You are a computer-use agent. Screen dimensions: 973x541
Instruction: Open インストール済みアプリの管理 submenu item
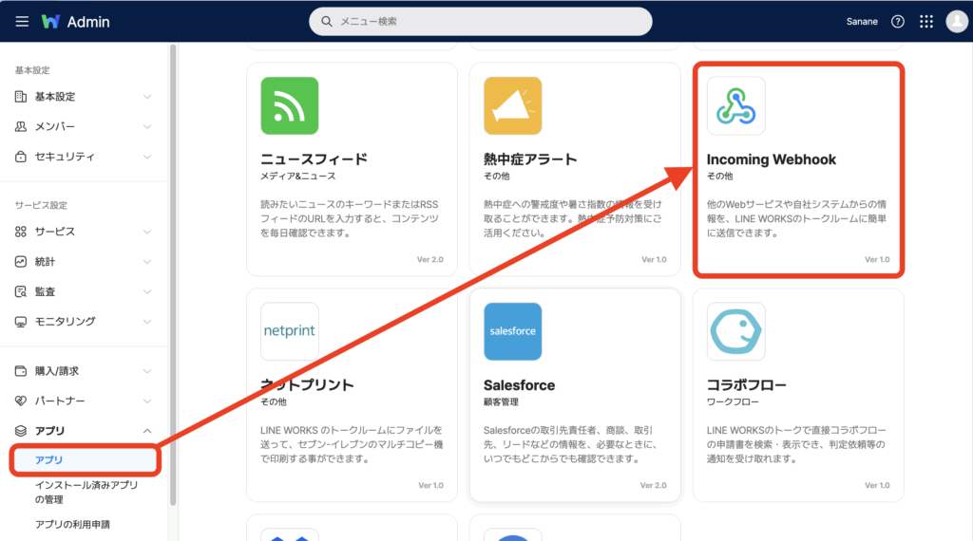tap(86, 492)
